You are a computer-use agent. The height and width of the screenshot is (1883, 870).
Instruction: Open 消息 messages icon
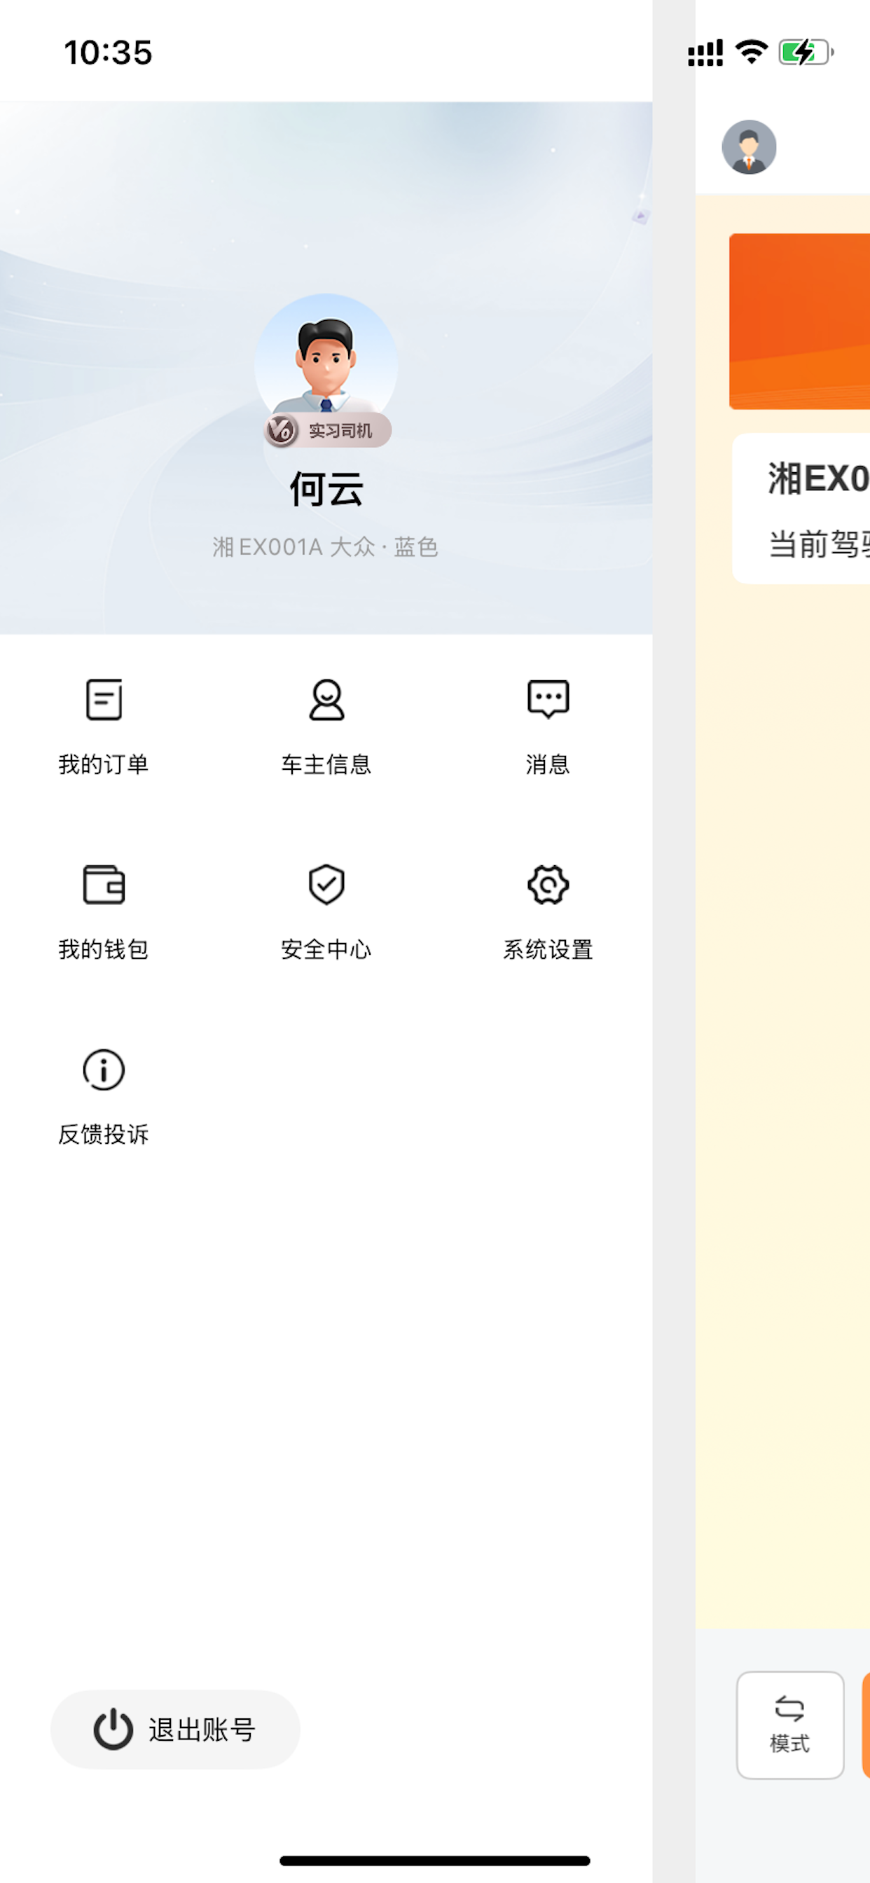[548, 701]
